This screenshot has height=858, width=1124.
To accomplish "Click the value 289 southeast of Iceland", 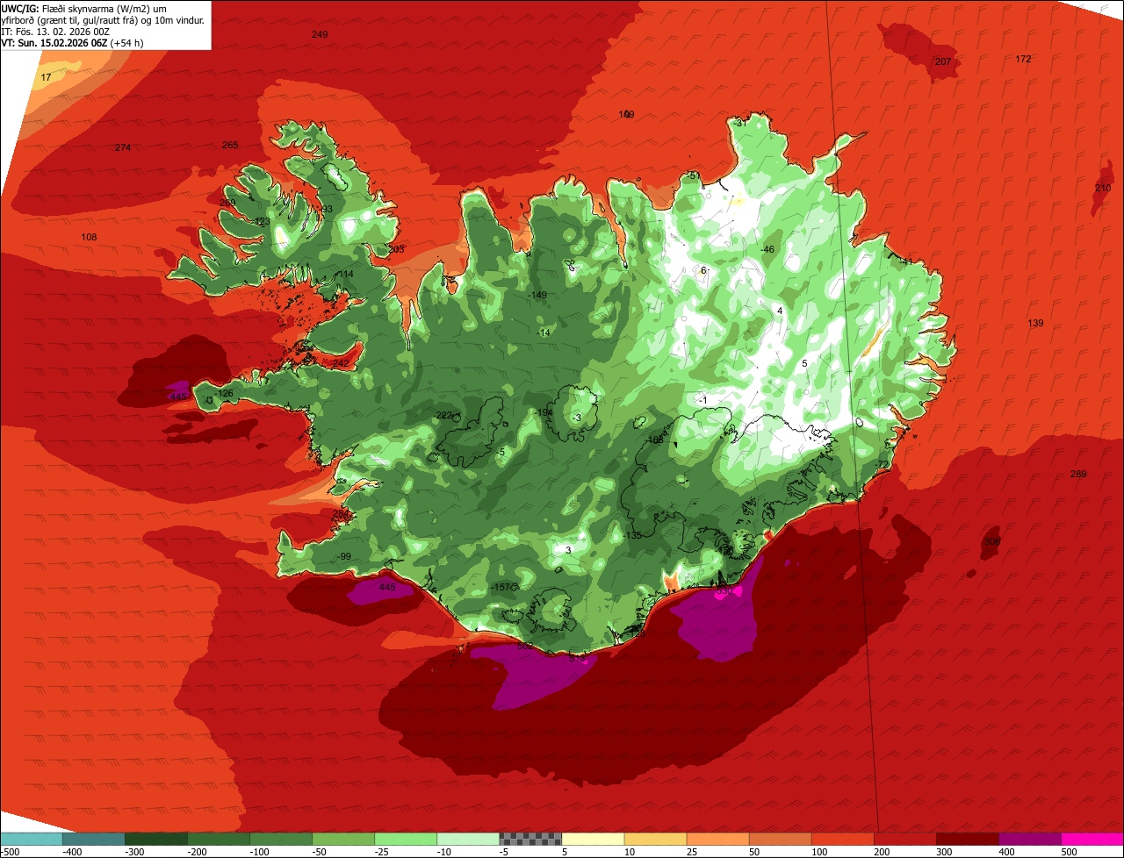I will pyautogui.click(x=1078, y=474).
